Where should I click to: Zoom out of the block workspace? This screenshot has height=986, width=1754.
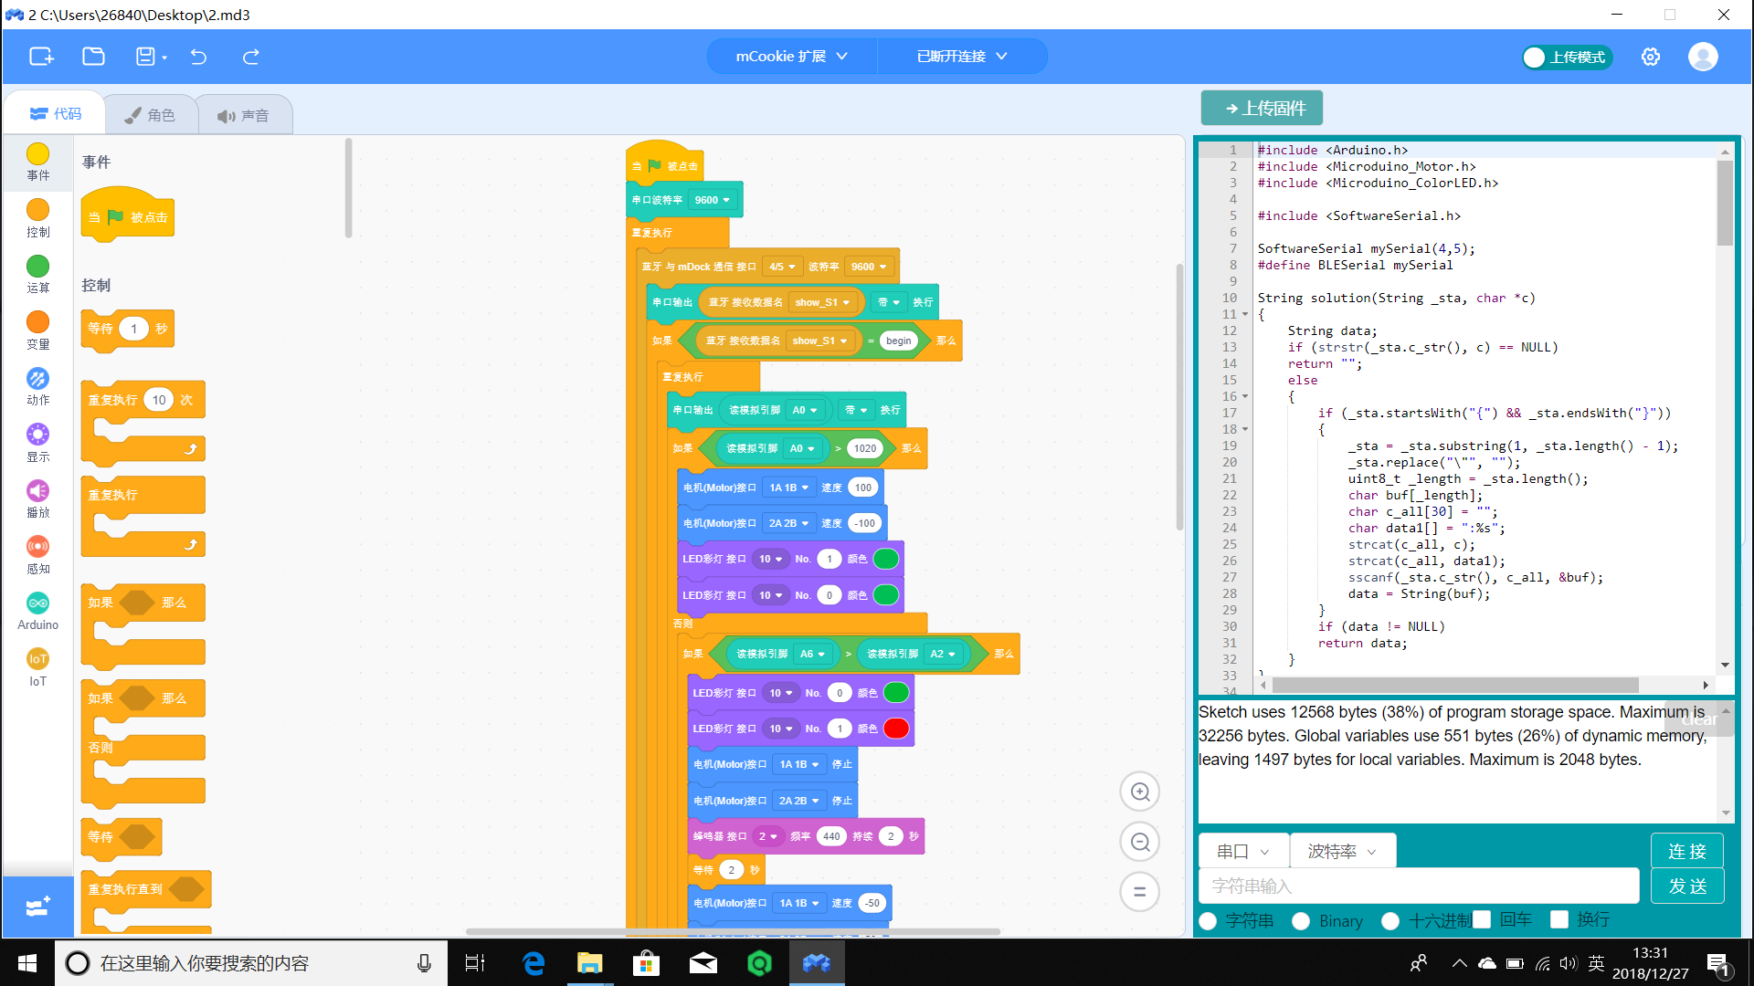pyautogui.click(x=1139, y=842)
